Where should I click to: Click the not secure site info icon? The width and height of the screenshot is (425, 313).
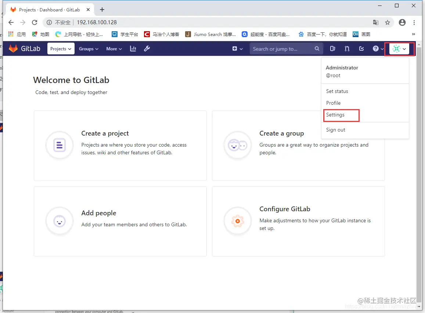click(x=49, y=22)
